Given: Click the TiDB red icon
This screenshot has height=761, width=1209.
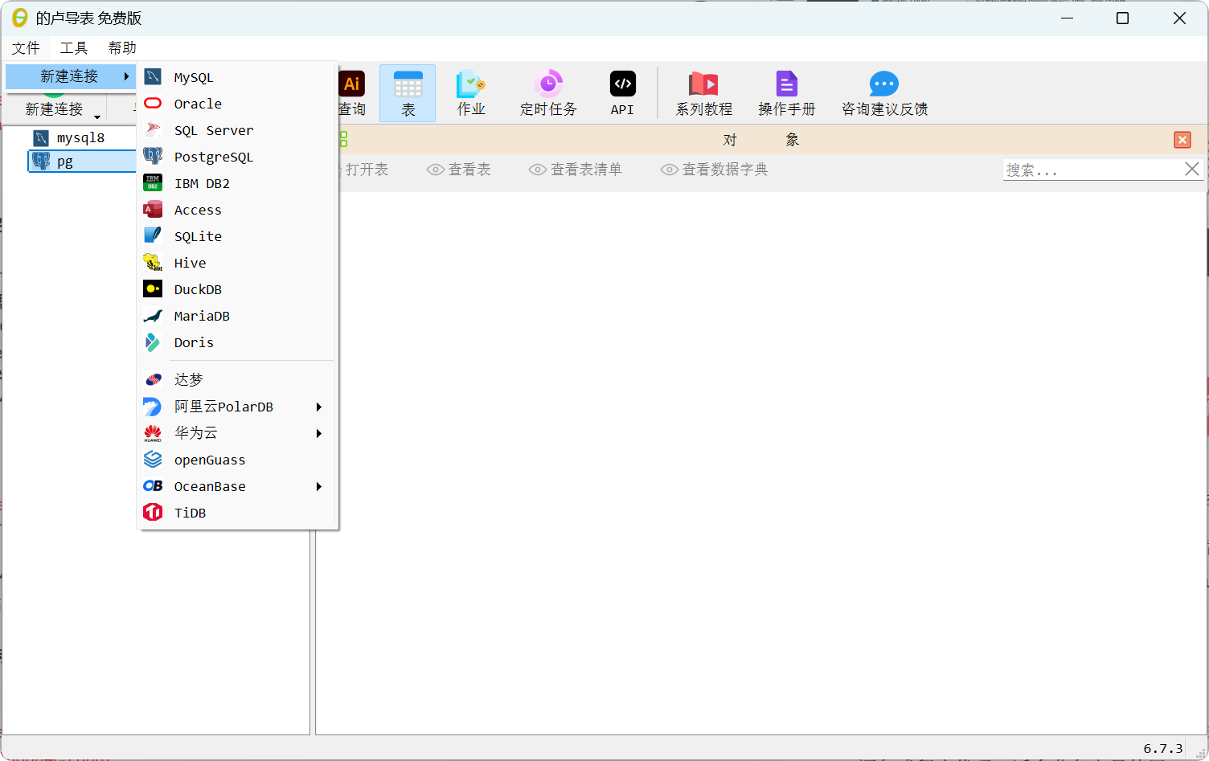Looking at the screenshot, I should (153, 512).
